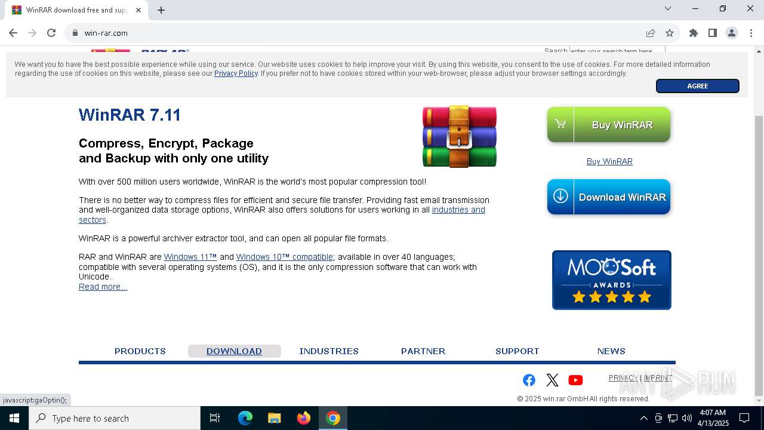Launch Microsoft Edge from taskbar
The height and width of the screenshot is (430, 764).
245,418
